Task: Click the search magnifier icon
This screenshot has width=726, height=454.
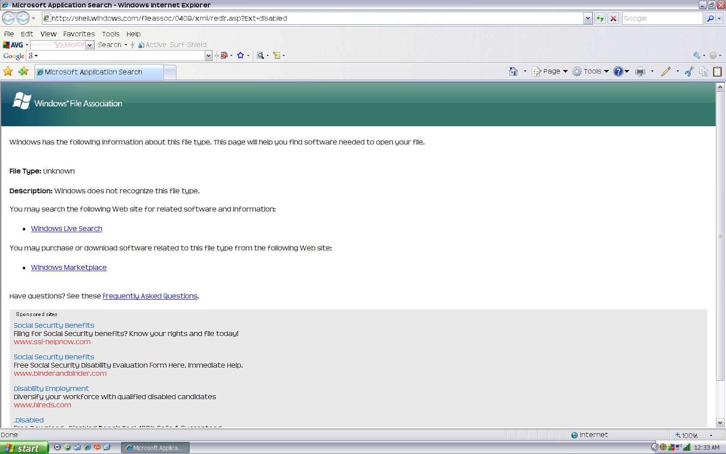Action: pyautogui.click(x=710, y=18)
